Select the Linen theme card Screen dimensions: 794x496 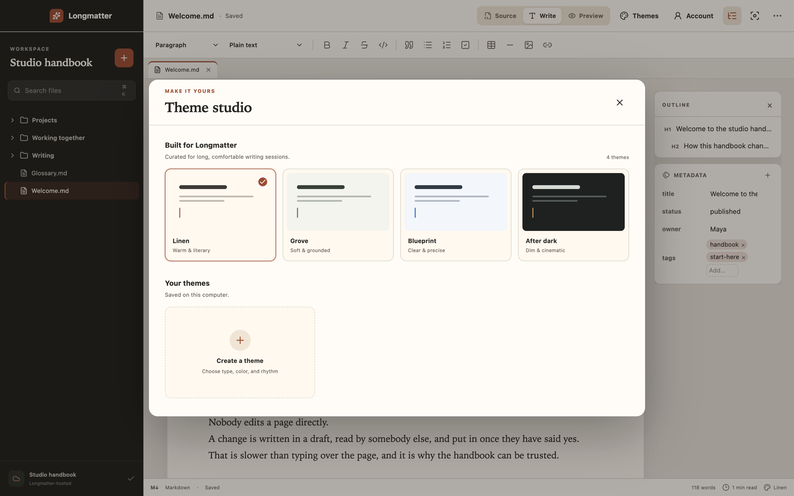(x=220, y=215)
